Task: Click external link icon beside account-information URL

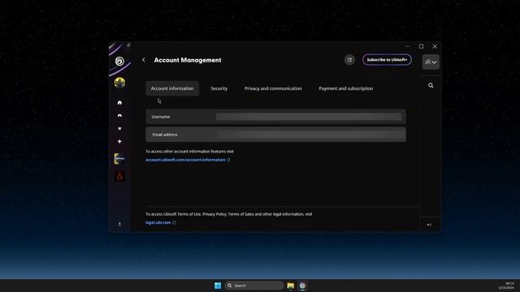Action: [228, 160]
